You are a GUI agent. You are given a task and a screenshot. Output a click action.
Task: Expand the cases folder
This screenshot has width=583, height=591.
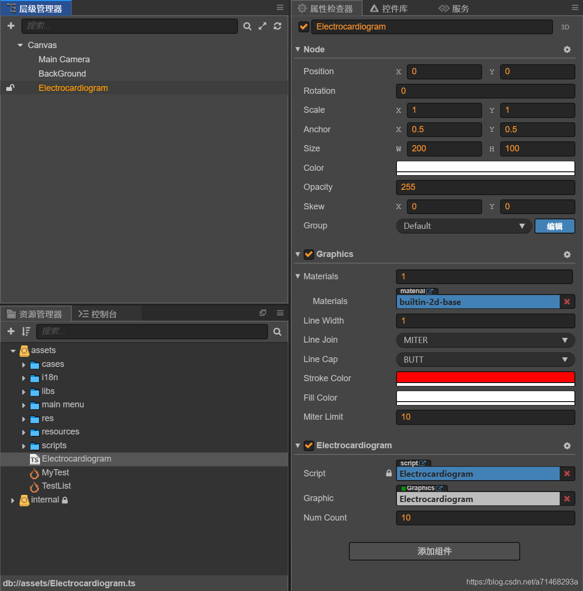(24, 365)
